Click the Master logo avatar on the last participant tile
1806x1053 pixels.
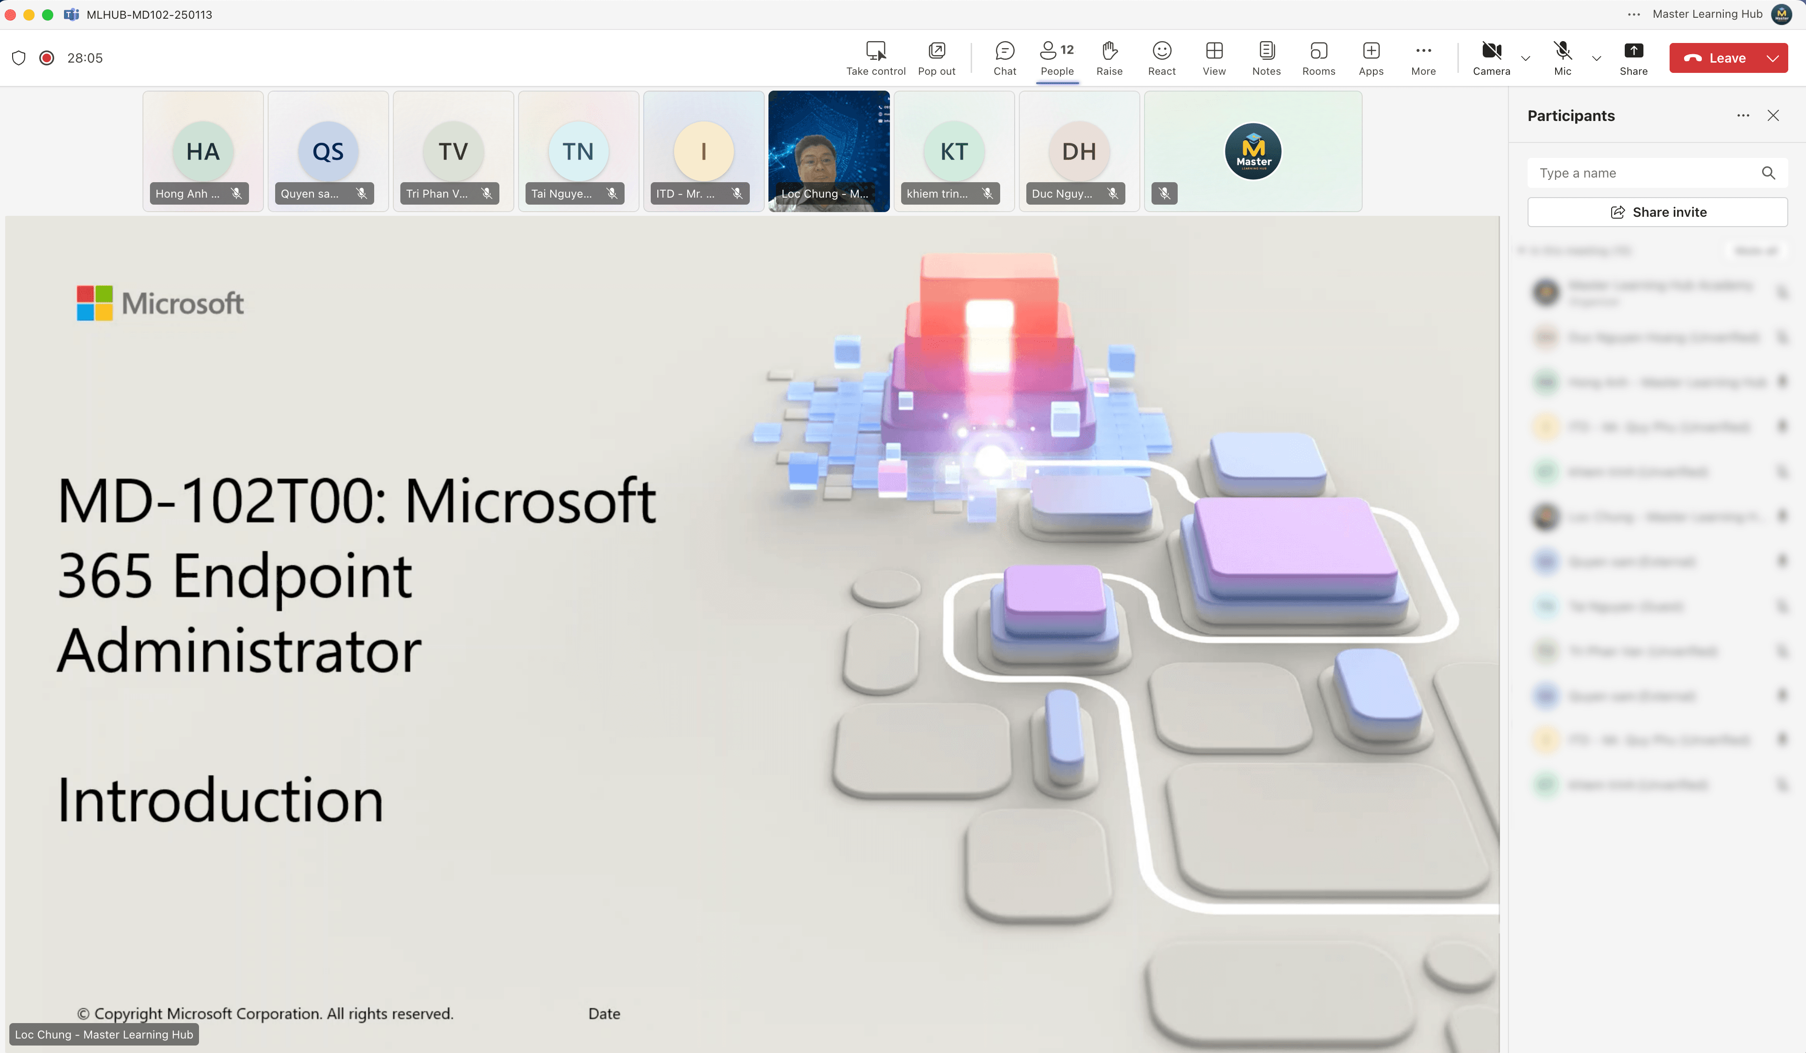tap(1253, 151)
